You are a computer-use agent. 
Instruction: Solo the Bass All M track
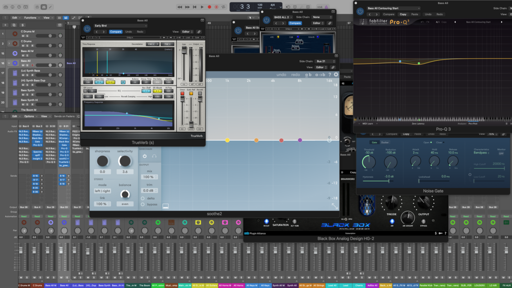pos(27,55)
